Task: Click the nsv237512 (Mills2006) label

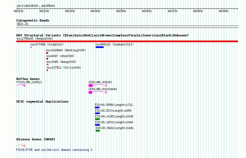Action: 64,68
